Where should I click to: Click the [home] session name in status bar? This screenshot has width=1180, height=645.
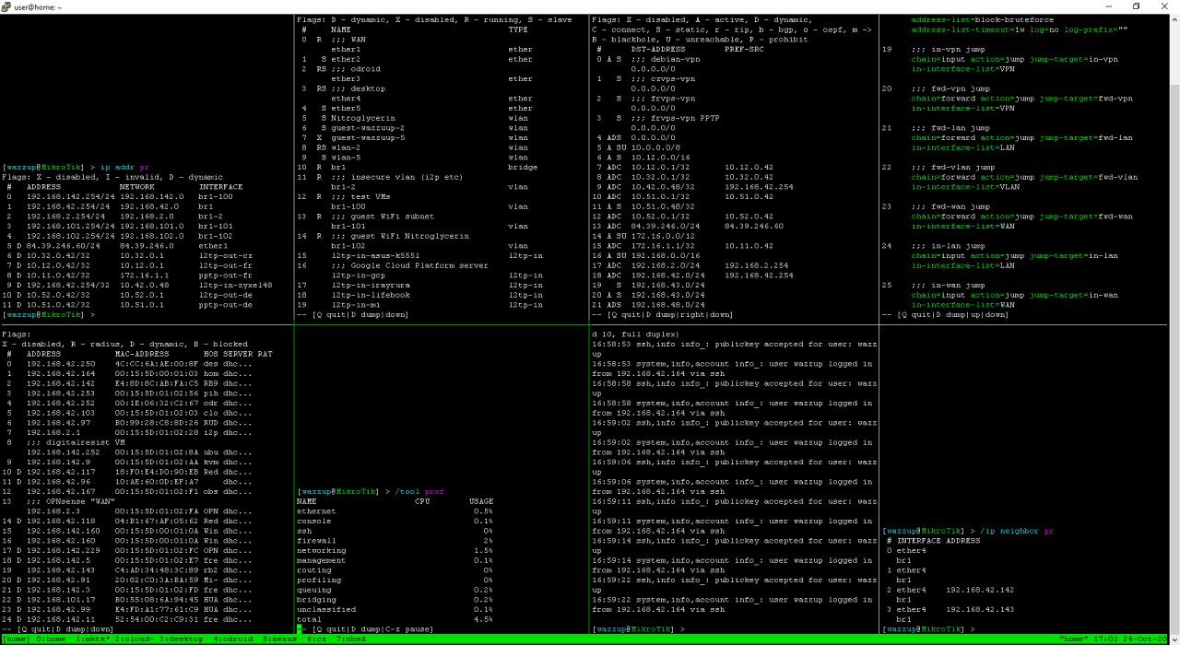pos(18,638)
